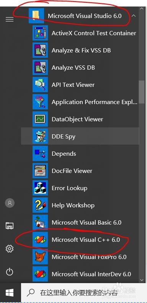Open Error Lookup icon

[x=40, y=188]
